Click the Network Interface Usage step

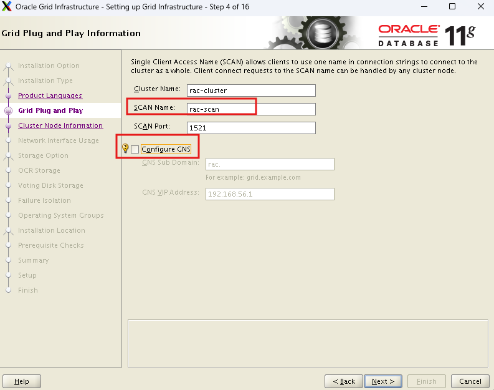click(x=59, y=140)
